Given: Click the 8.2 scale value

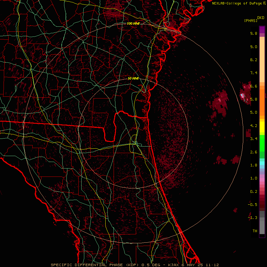Looking at the screenshot, I should point(254,60).
